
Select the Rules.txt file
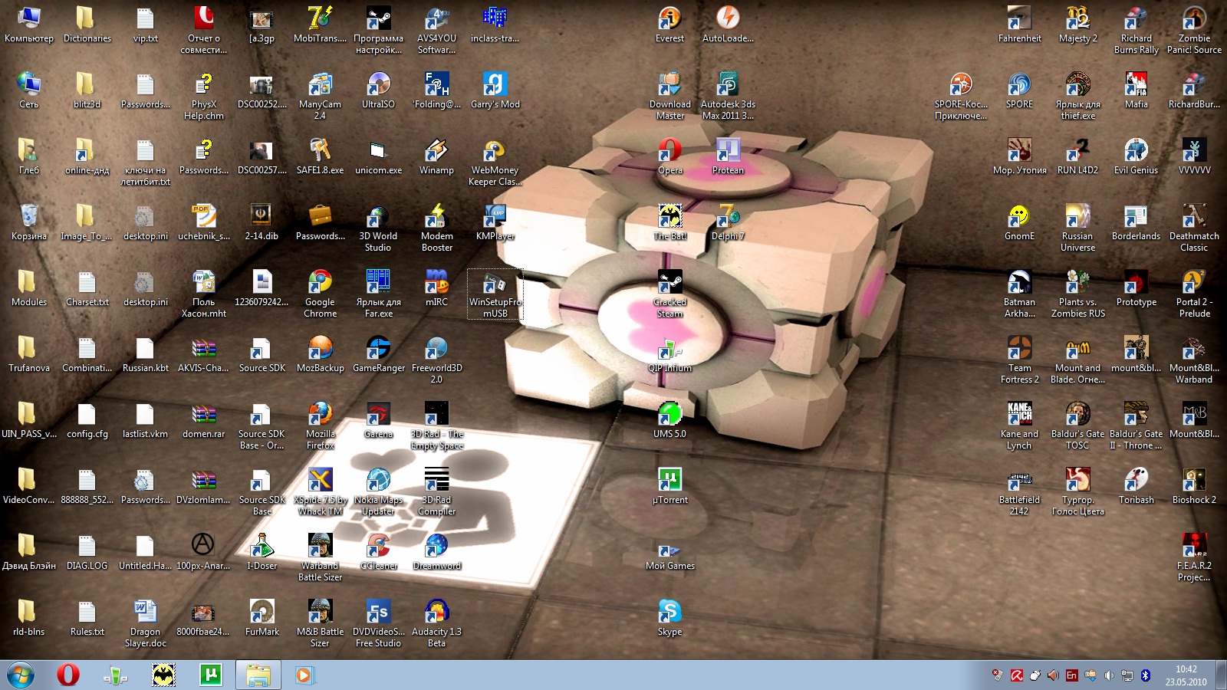pos(87,613)
